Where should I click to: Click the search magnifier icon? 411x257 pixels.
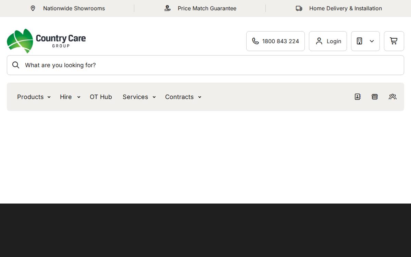tap(16, 65)
